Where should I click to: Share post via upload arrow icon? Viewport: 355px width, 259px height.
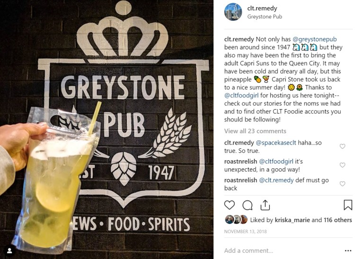click(265, 205)
